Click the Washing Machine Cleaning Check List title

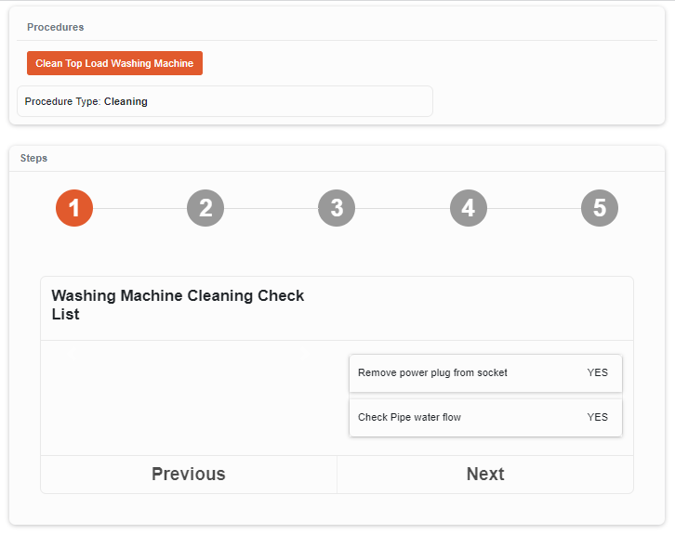point(178,305)
